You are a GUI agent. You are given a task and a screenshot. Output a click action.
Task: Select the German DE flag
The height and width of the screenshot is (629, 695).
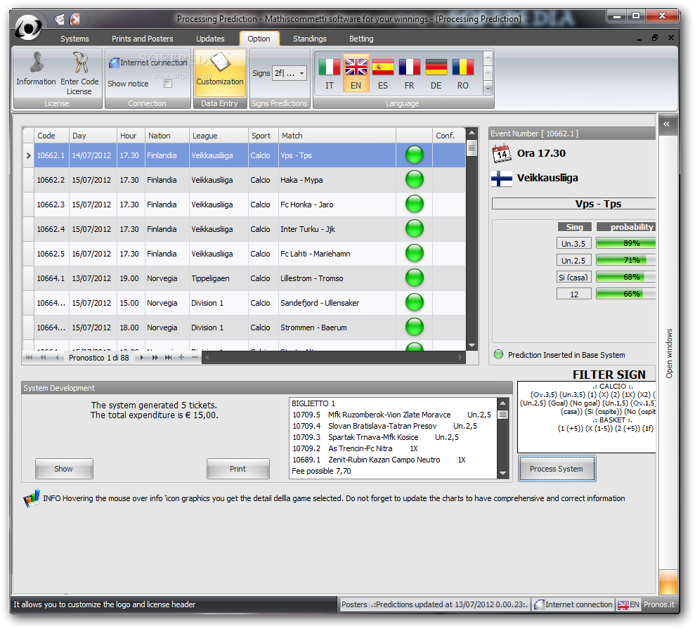click(x=436, y=74)
